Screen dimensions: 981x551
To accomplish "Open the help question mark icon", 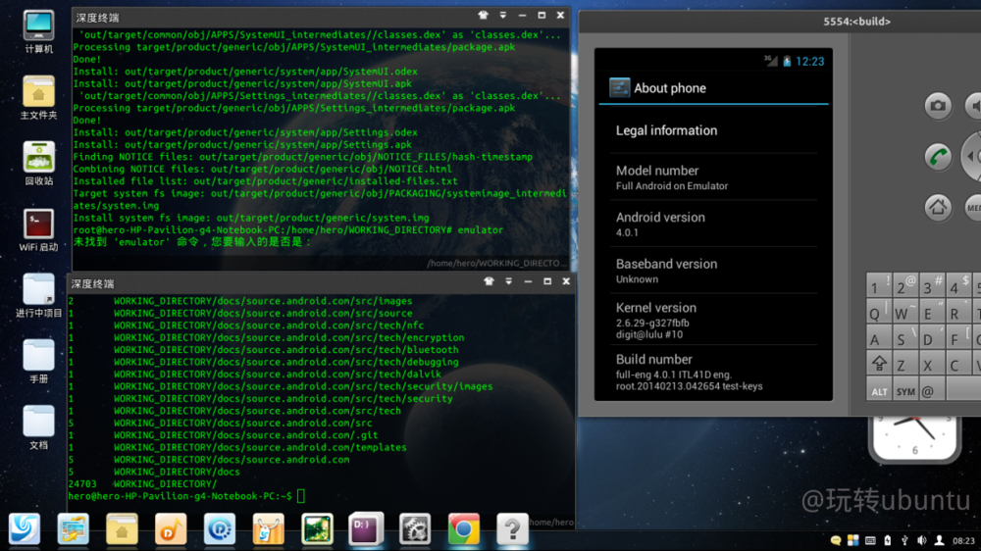I will 512,529.
